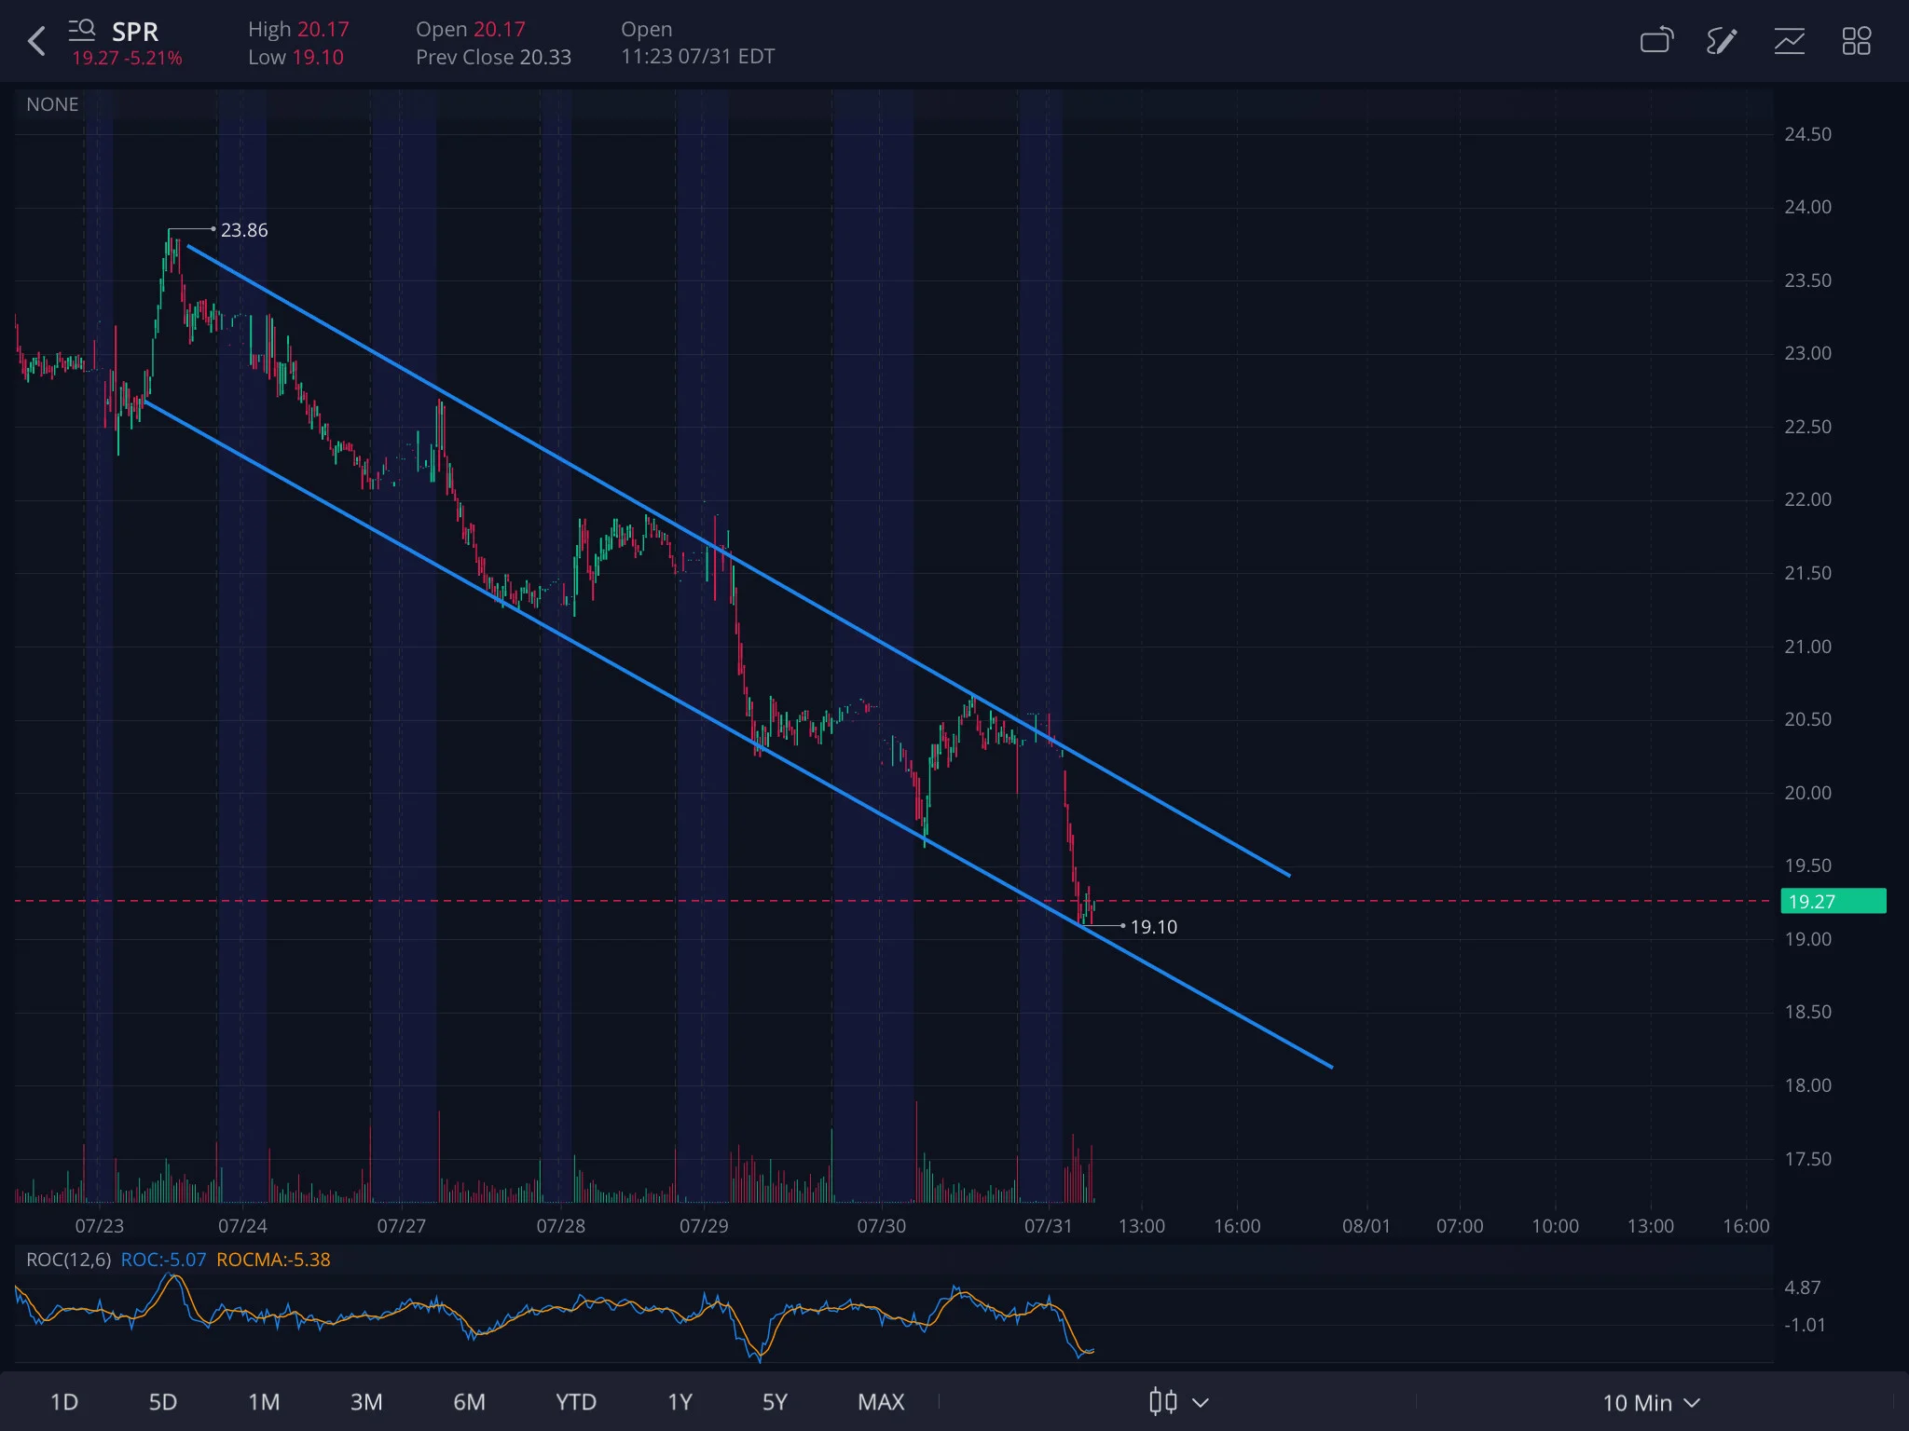
Task: Tap the Low 19.10 header value
Action: click(x=295, y=58)
